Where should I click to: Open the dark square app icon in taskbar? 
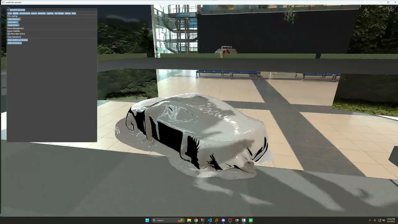coord(237,220)
